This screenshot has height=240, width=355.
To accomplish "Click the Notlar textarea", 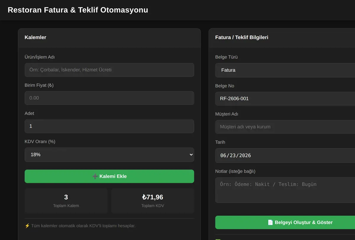I will [285, 190].
